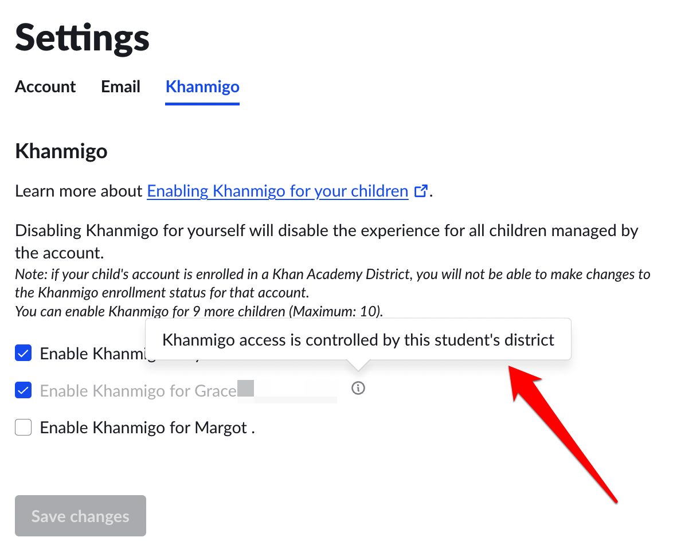The image size is (677, 549).
Task: Click the 9 more children limit text
Action: (199, 311)
